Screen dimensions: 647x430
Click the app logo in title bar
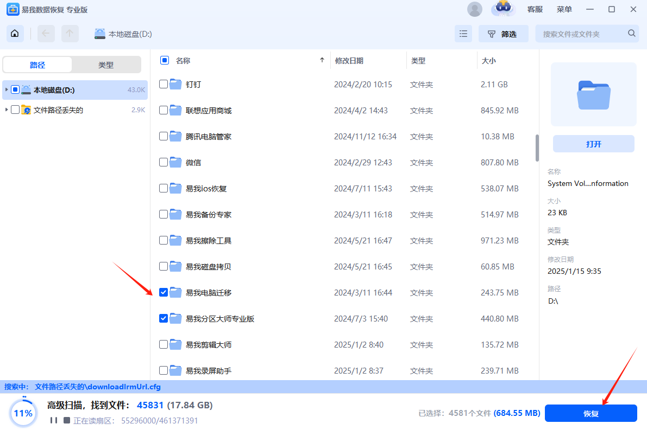(x=13, y=9)
